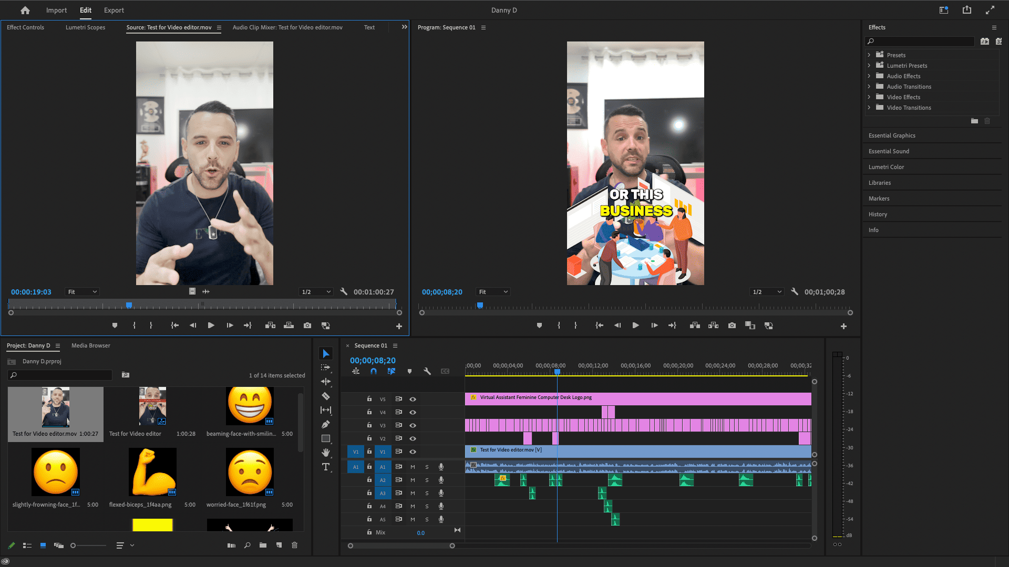The width and height of the screenshot is (1009, 567).
Task: Expand the Audio Transitions folder
Action: (x=869, y=87)
